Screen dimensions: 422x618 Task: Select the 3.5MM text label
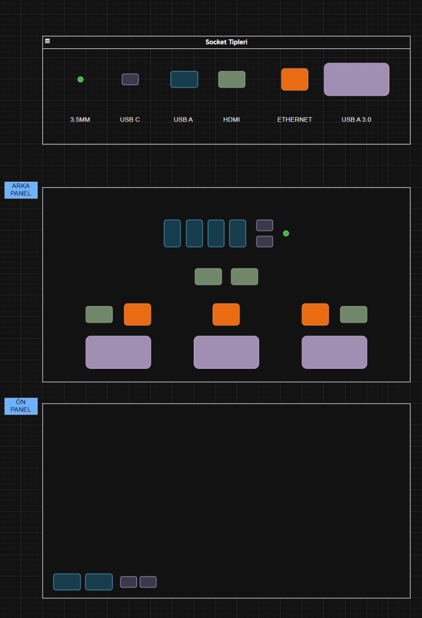80,119
